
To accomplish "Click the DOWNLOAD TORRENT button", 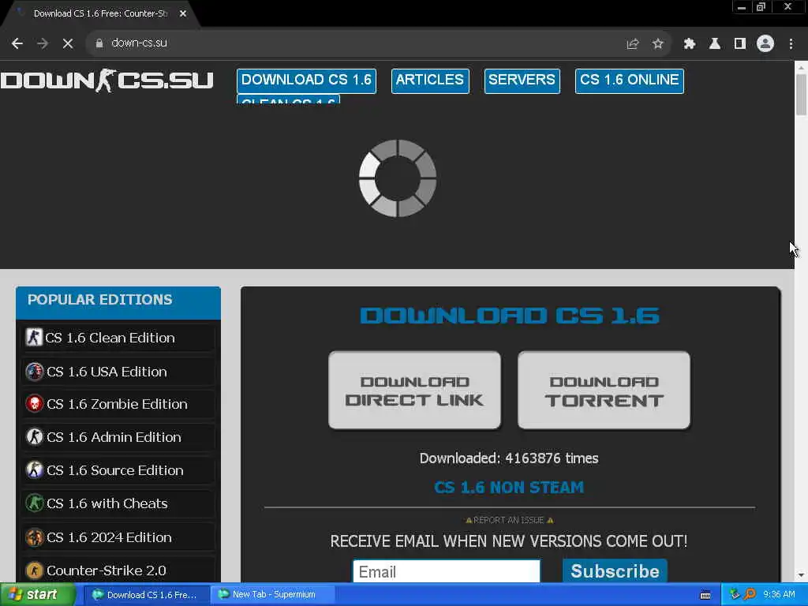I will click(x=604, y=390).
